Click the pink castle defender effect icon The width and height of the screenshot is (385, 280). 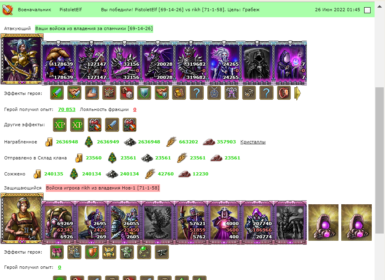coord(57,252)
